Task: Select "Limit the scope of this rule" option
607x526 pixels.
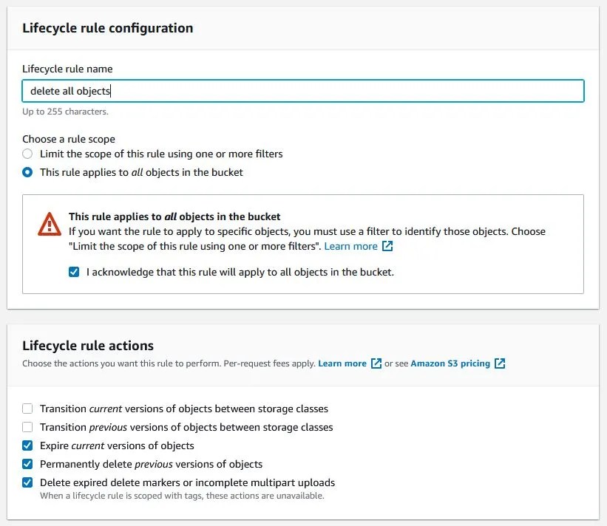Action: click(x=27, y=154)
